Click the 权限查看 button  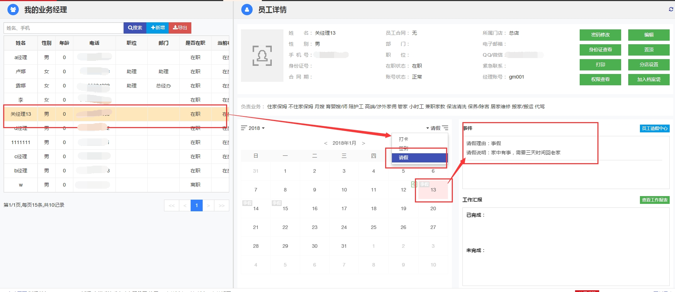click(x=600, y=79)
